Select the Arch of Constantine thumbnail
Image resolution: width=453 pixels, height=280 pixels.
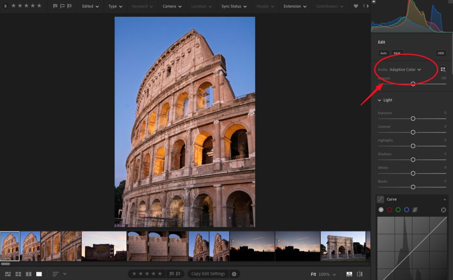(x=342, y=246)
